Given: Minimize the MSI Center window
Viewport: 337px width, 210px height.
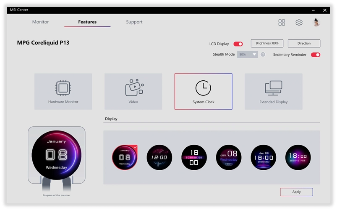Looking at the screenshot, I should pyautogui.click(x=313, y=10).
